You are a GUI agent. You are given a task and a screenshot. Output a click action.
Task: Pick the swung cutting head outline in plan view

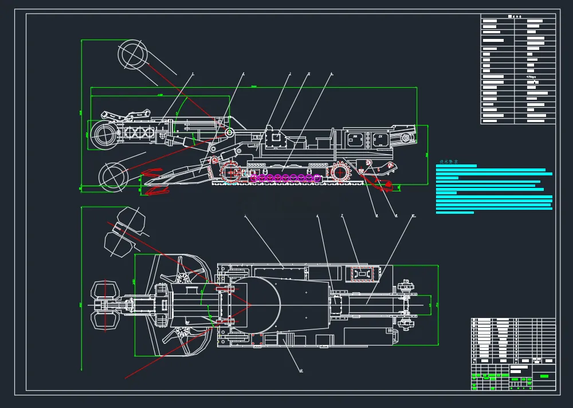point(125,232)
